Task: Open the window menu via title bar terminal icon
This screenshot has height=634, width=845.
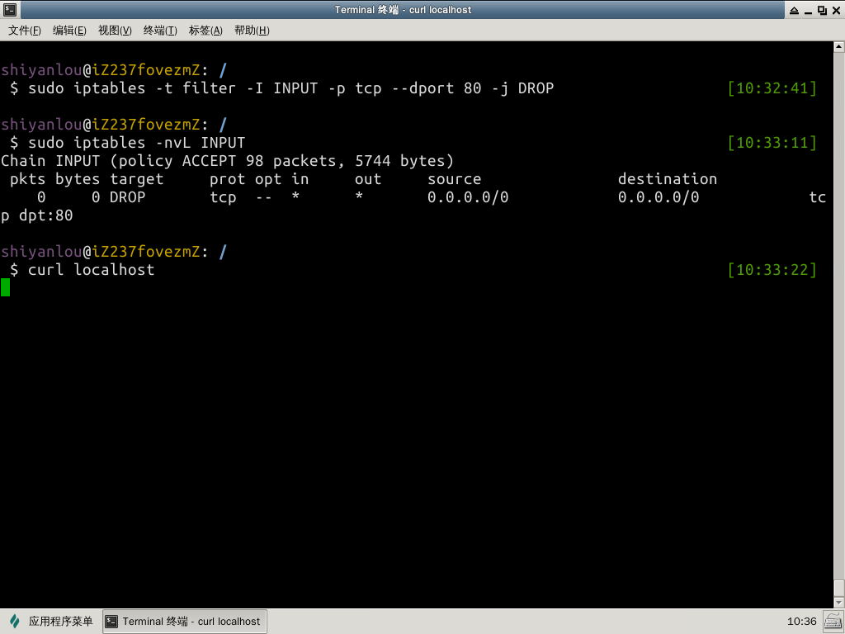Action: (x=10, y=10)
